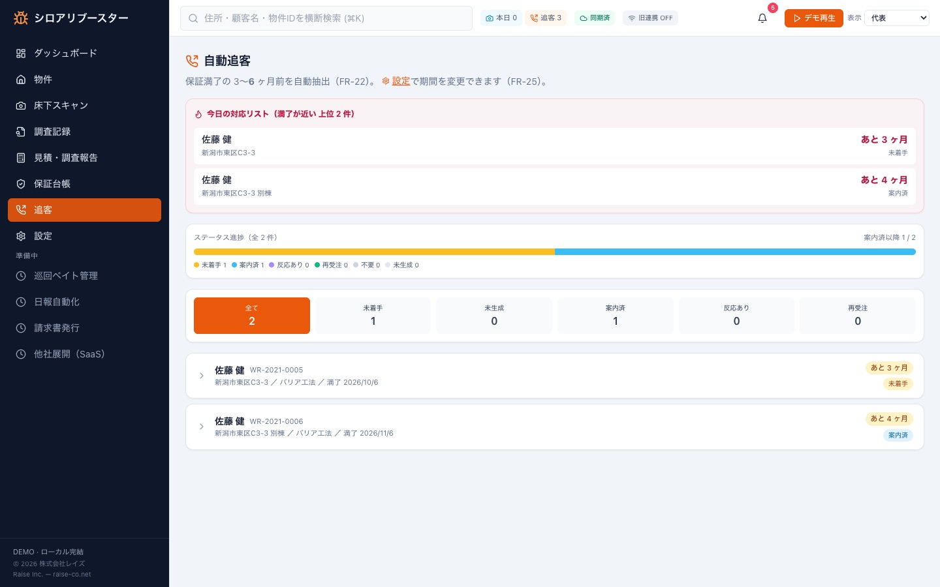The image size is (940, 587).
Task: Click the あと 3 ヶ月 badge on WR-2021-0005
Action: [889, 368]
